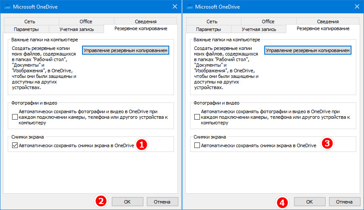Select Резервное копирование tab in right window

(323, 29)
